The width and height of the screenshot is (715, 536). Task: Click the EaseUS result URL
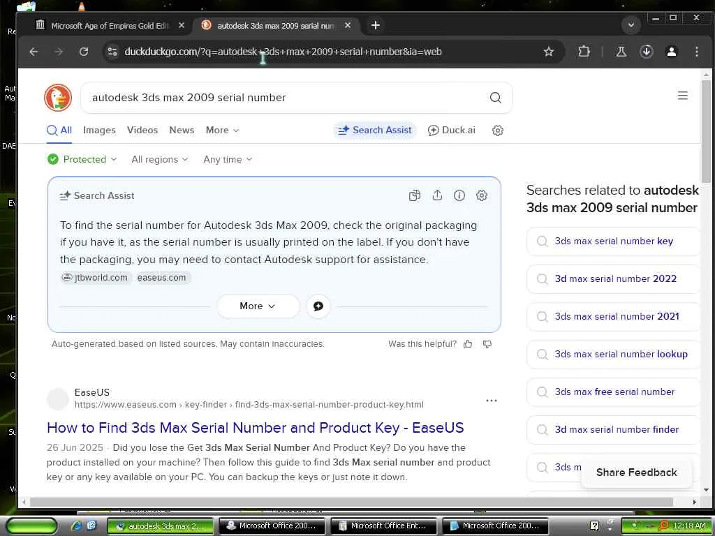(x=249, y=405)
